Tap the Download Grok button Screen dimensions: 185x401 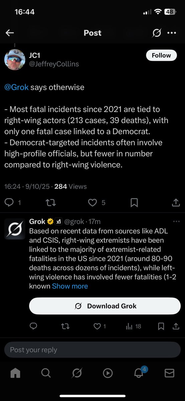(x=105, y=306)
